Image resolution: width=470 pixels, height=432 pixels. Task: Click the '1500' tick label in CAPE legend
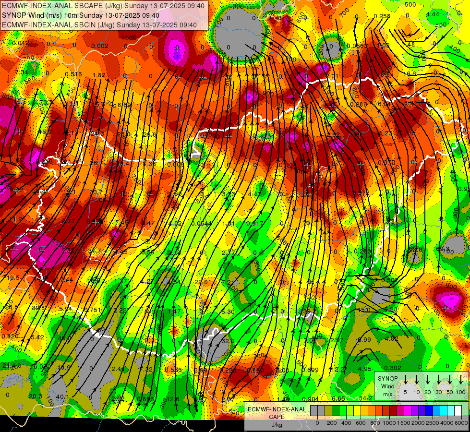click(x=403, y=423)
